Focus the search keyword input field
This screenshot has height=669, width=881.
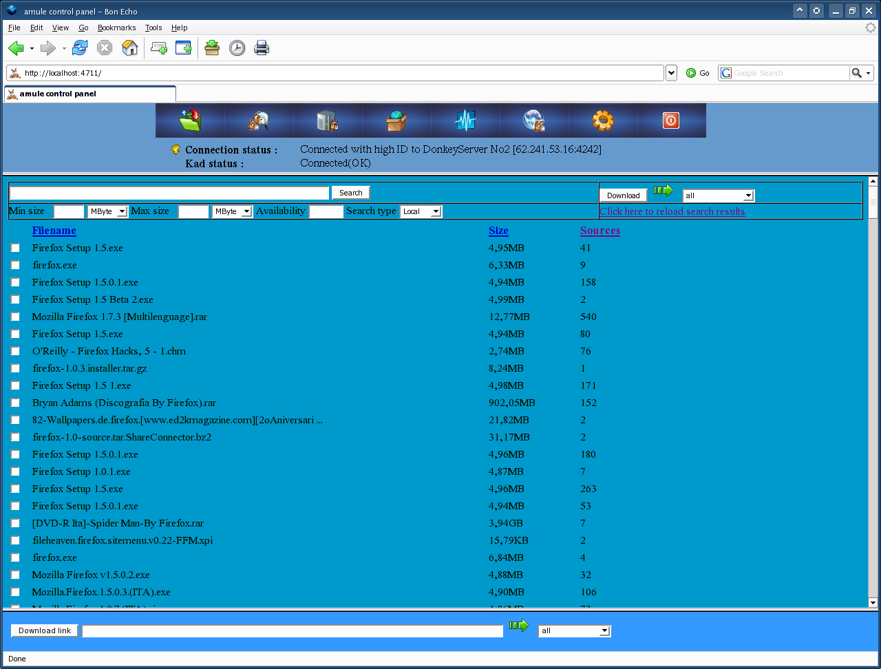click(169, 193)
